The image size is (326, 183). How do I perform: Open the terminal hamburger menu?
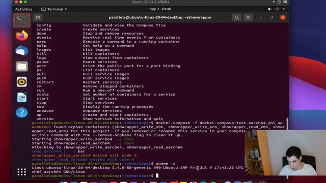pyautogui.click(x=248, y=17)
